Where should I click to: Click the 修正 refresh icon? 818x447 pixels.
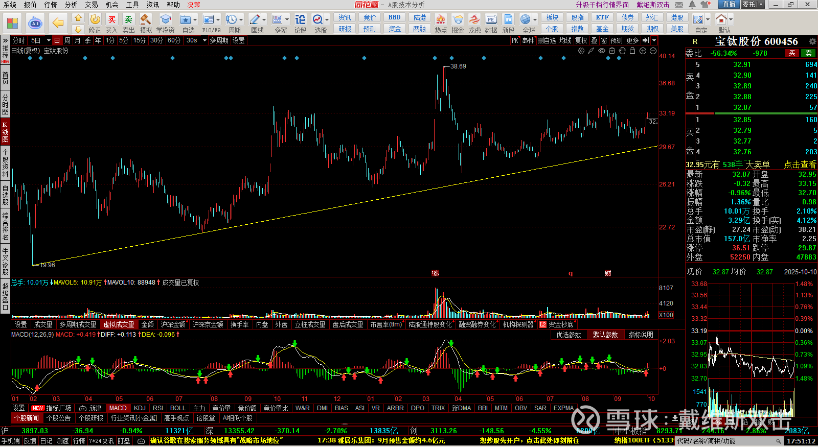tap(95, 23)
